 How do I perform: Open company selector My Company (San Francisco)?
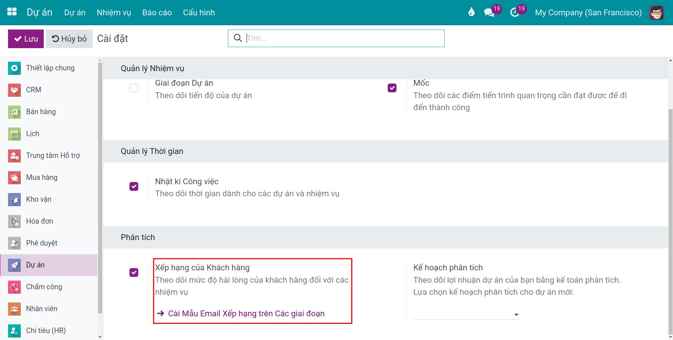(588, 12)
